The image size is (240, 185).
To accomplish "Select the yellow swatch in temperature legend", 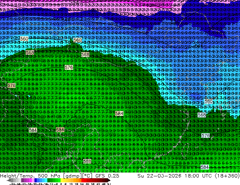I will (x=62, y=180).
